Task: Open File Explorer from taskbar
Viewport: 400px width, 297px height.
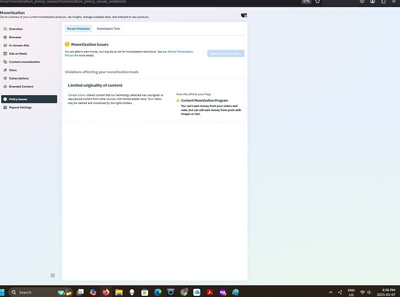Action: click(119, 292)
